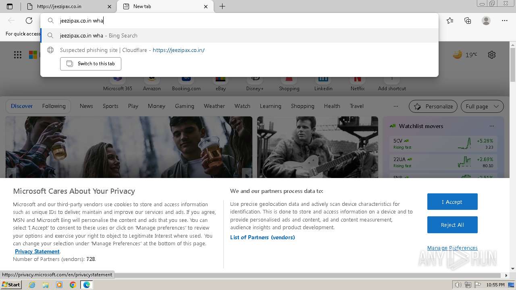Viewport: 516px width, 290px height.
Task: Open Chrome from taskbar
Action: coord(73,285)
